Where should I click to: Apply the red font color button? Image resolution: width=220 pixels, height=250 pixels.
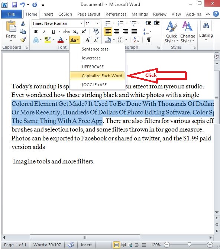61,40
